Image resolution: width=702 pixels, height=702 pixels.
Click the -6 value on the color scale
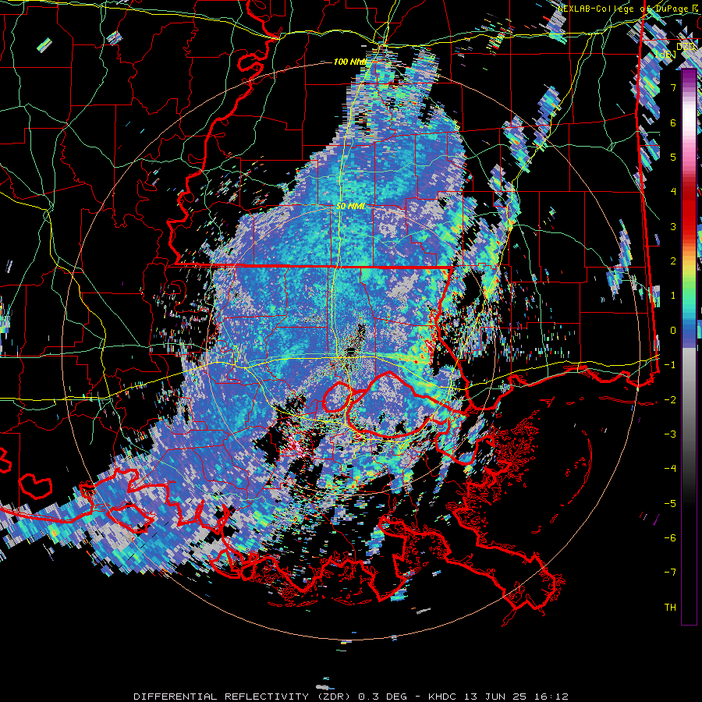(670, 537)
